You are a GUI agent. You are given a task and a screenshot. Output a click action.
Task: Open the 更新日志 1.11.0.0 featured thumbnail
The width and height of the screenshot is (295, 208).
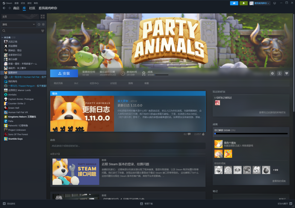pos(82,114)
